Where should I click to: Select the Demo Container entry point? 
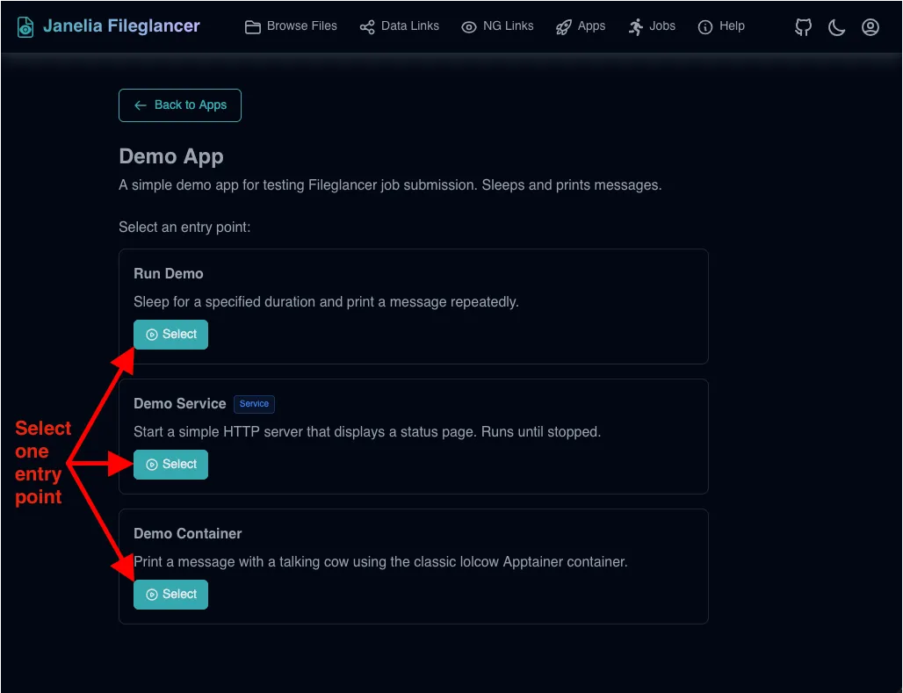(x=170, y=595)
